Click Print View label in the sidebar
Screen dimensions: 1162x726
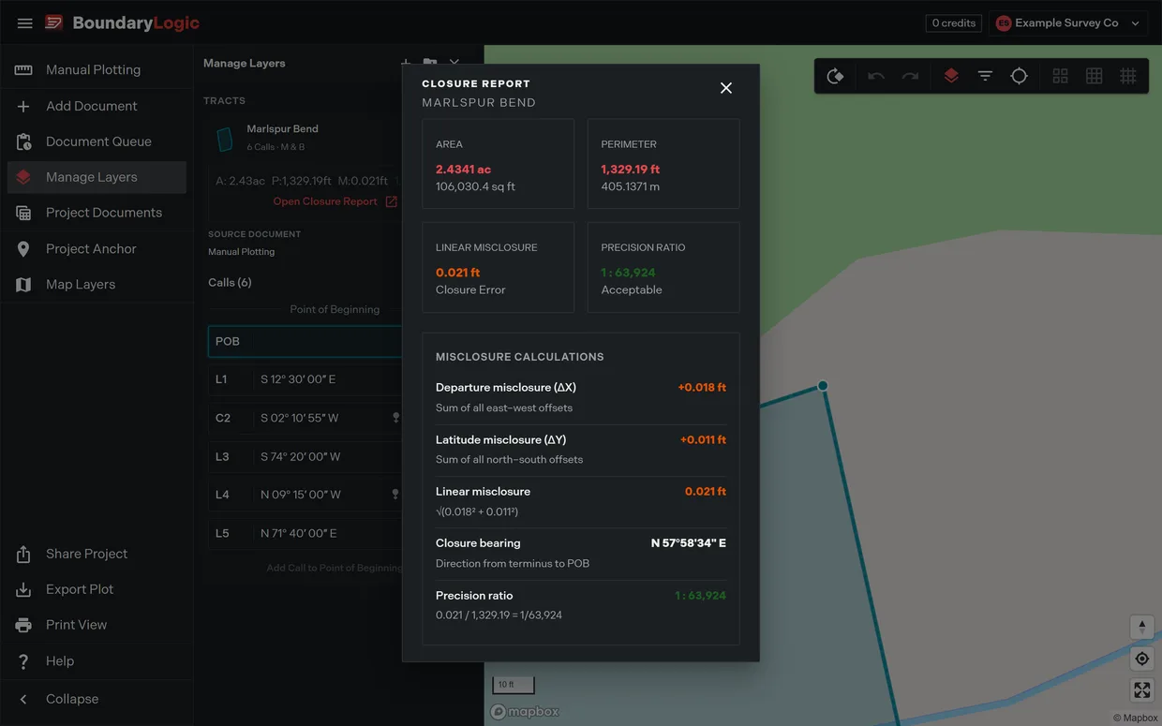[x=76, y=625]
